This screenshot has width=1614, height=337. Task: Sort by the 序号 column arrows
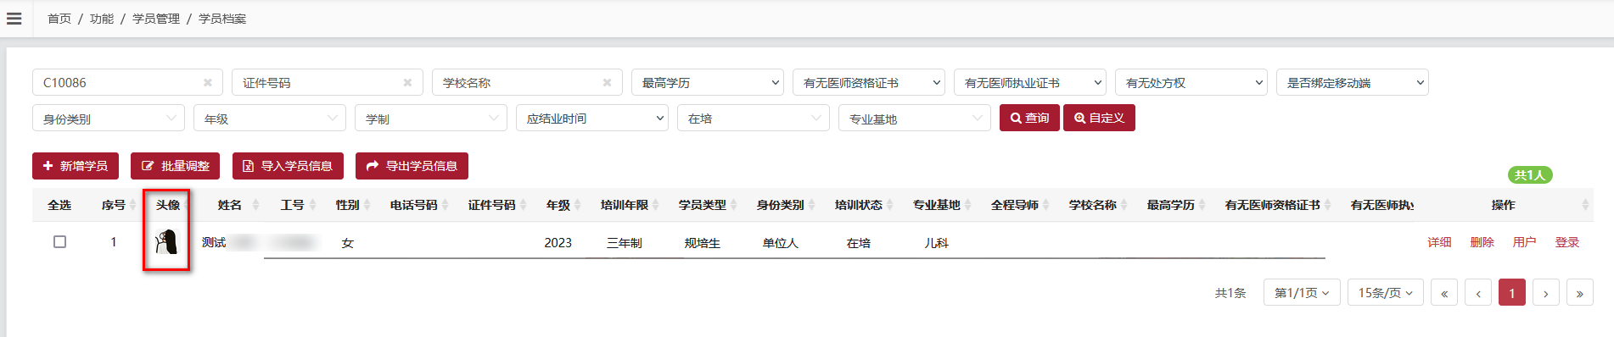coord(133,205)
